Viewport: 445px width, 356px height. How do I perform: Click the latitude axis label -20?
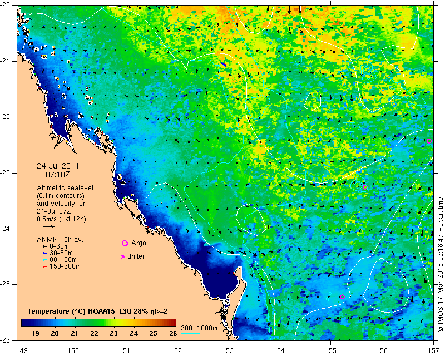click(x=6, y=5)
